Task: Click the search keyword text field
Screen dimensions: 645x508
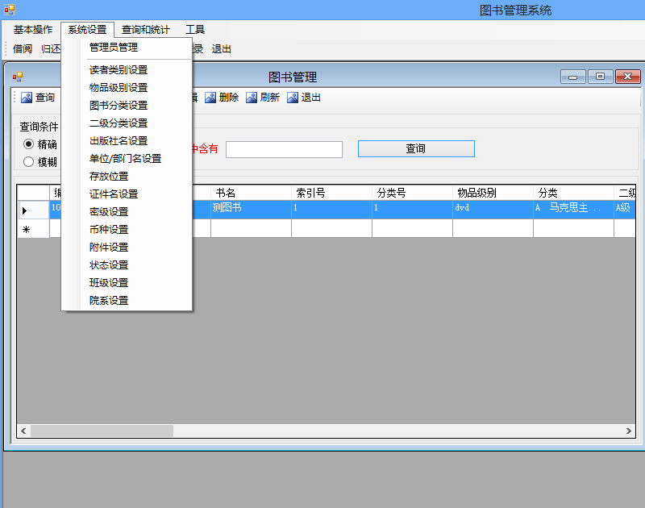Action: click(284, 149)
